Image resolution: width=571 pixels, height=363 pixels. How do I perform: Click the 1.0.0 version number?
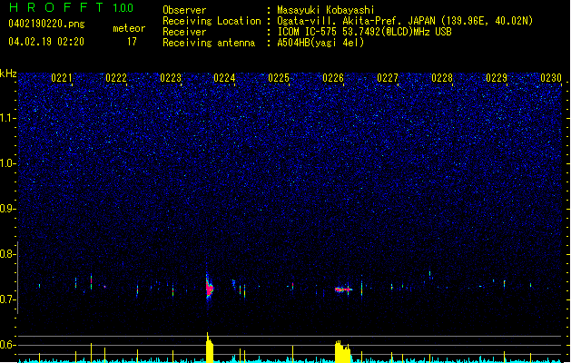tap(123, 8)
